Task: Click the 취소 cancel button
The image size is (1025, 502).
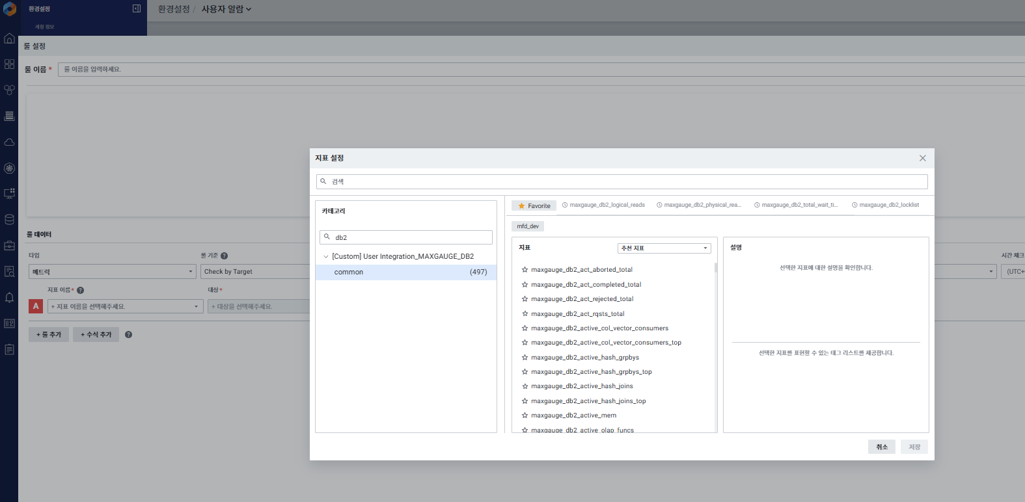Action: [x=881, y=447]
